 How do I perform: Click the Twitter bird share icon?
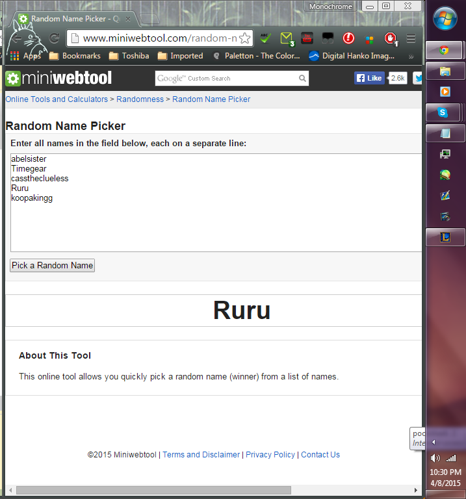(418, 78)
